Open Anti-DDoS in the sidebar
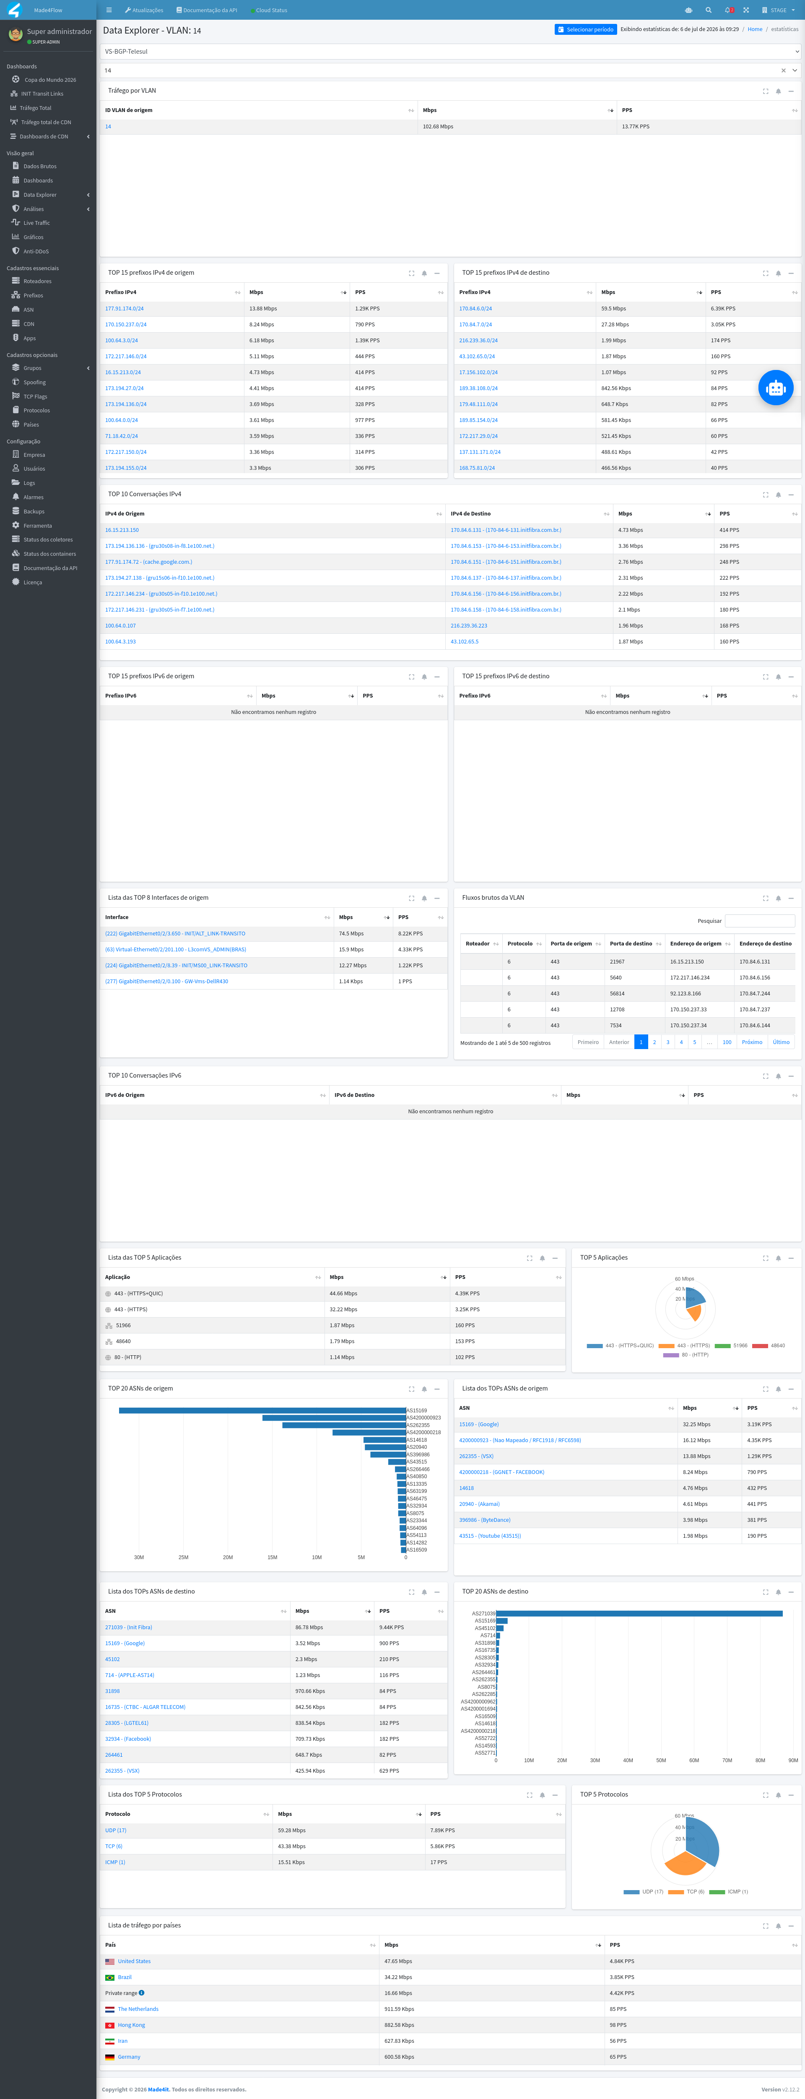 tap(35, 251)
